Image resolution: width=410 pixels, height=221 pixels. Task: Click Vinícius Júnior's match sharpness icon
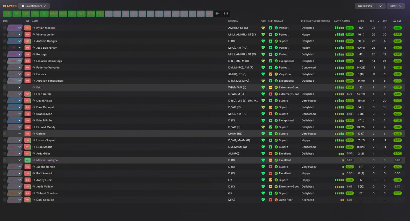270,35
